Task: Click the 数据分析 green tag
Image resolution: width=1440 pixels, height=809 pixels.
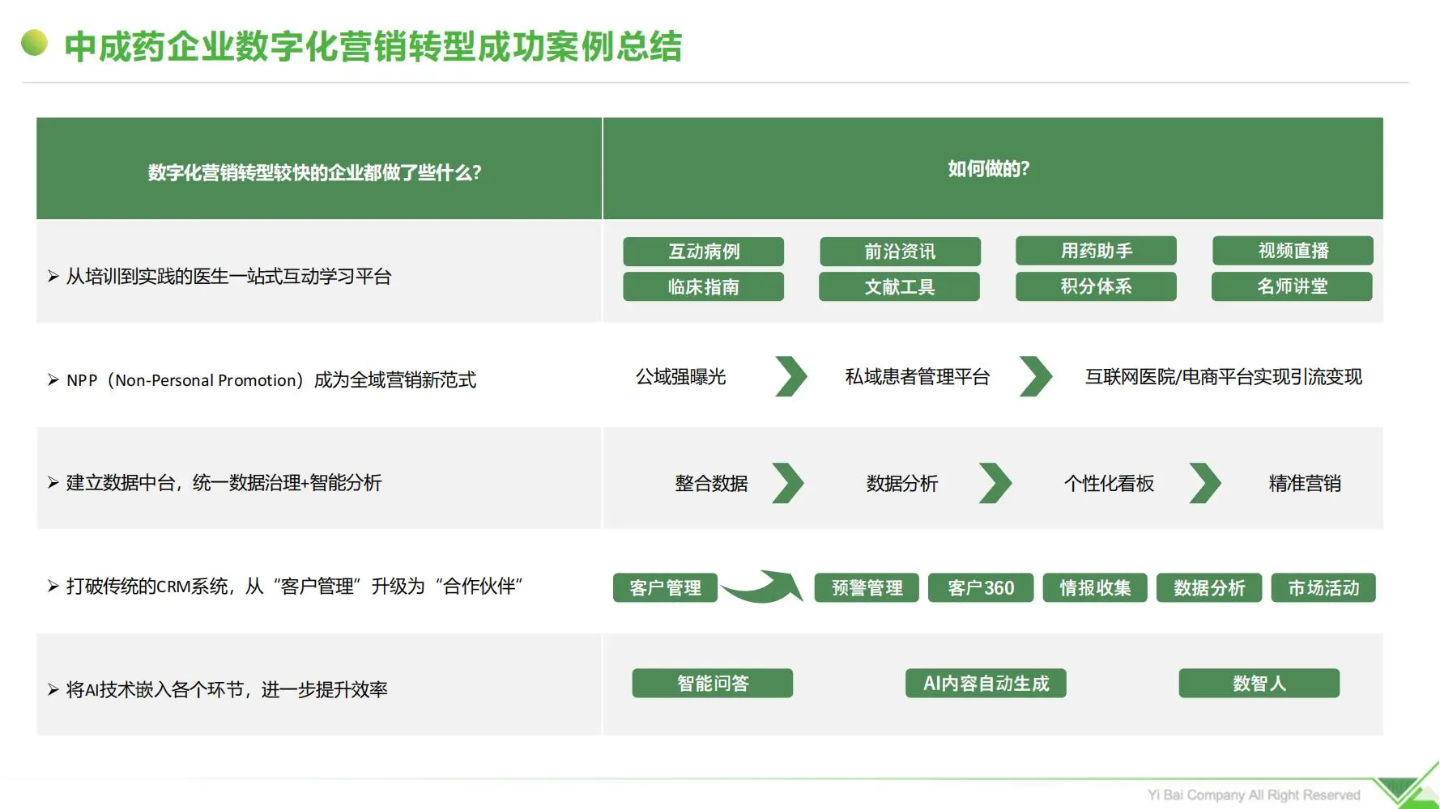Action: (1209, 588)
